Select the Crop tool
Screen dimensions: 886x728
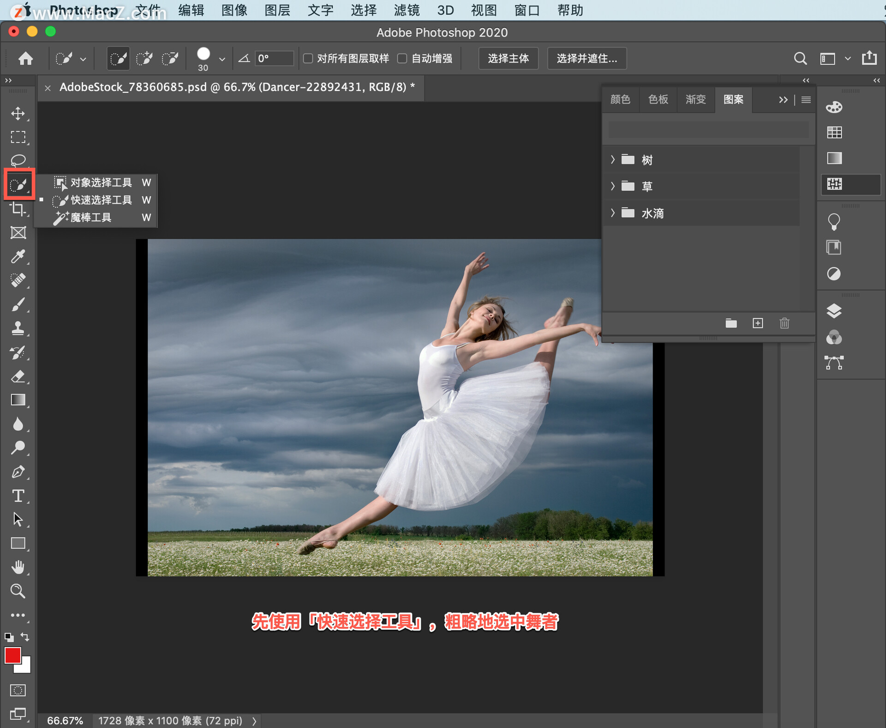click(18, 209)
